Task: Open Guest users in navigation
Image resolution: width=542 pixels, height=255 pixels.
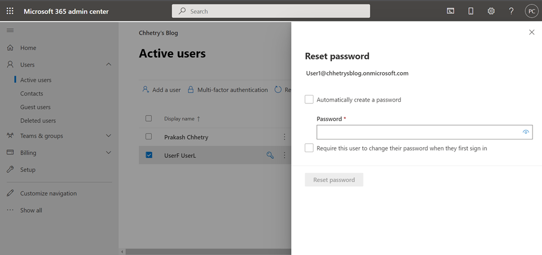Action: (35, 107)
